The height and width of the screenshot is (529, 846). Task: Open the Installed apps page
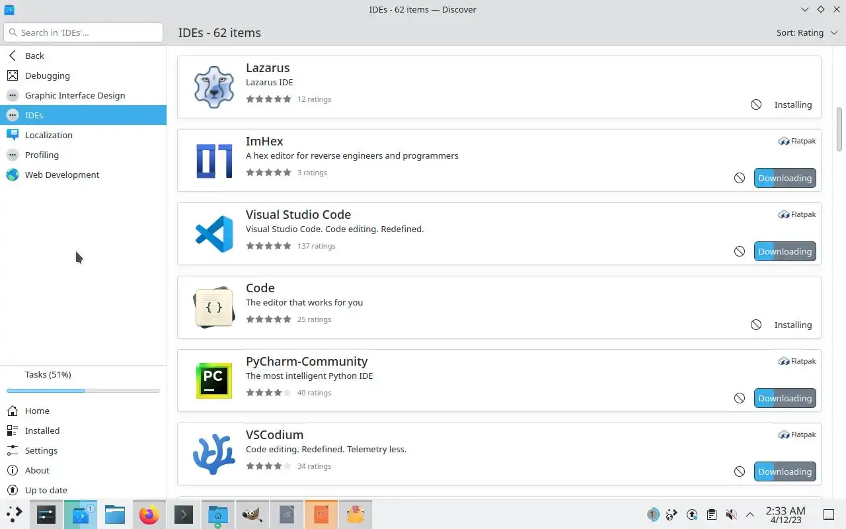click(x=83, y=430)
